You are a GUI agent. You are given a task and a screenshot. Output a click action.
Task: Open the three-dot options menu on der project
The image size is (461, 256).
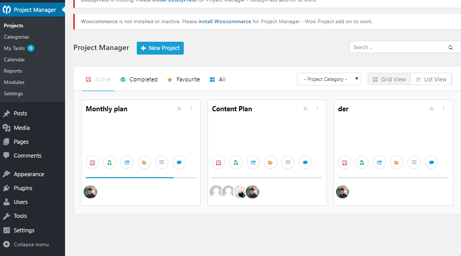tap(443, 109)
